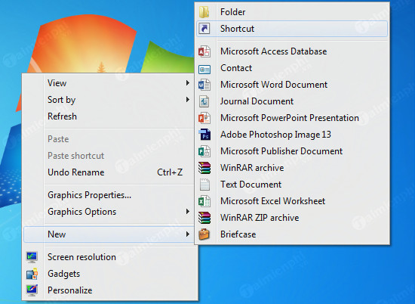Create a WinRAR ZIP archive
The width and height of the screenshot is (415, 304).
point(292,218)
